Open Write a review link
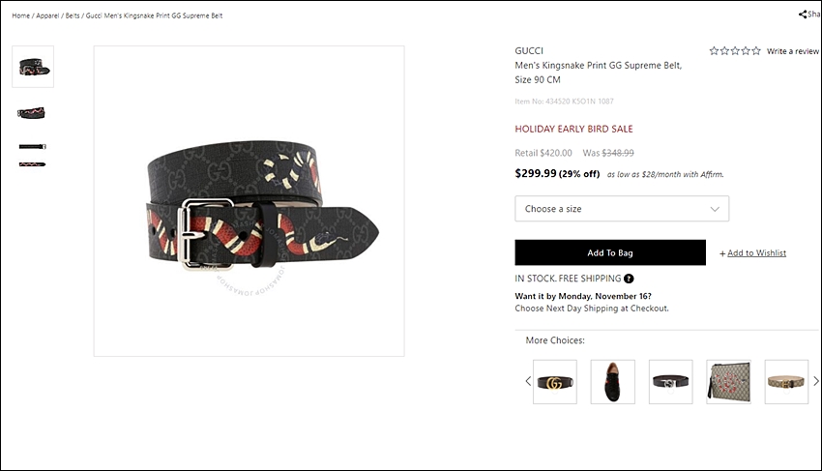The height and width of the screenshot is (471, 822). tap(793, 51)
